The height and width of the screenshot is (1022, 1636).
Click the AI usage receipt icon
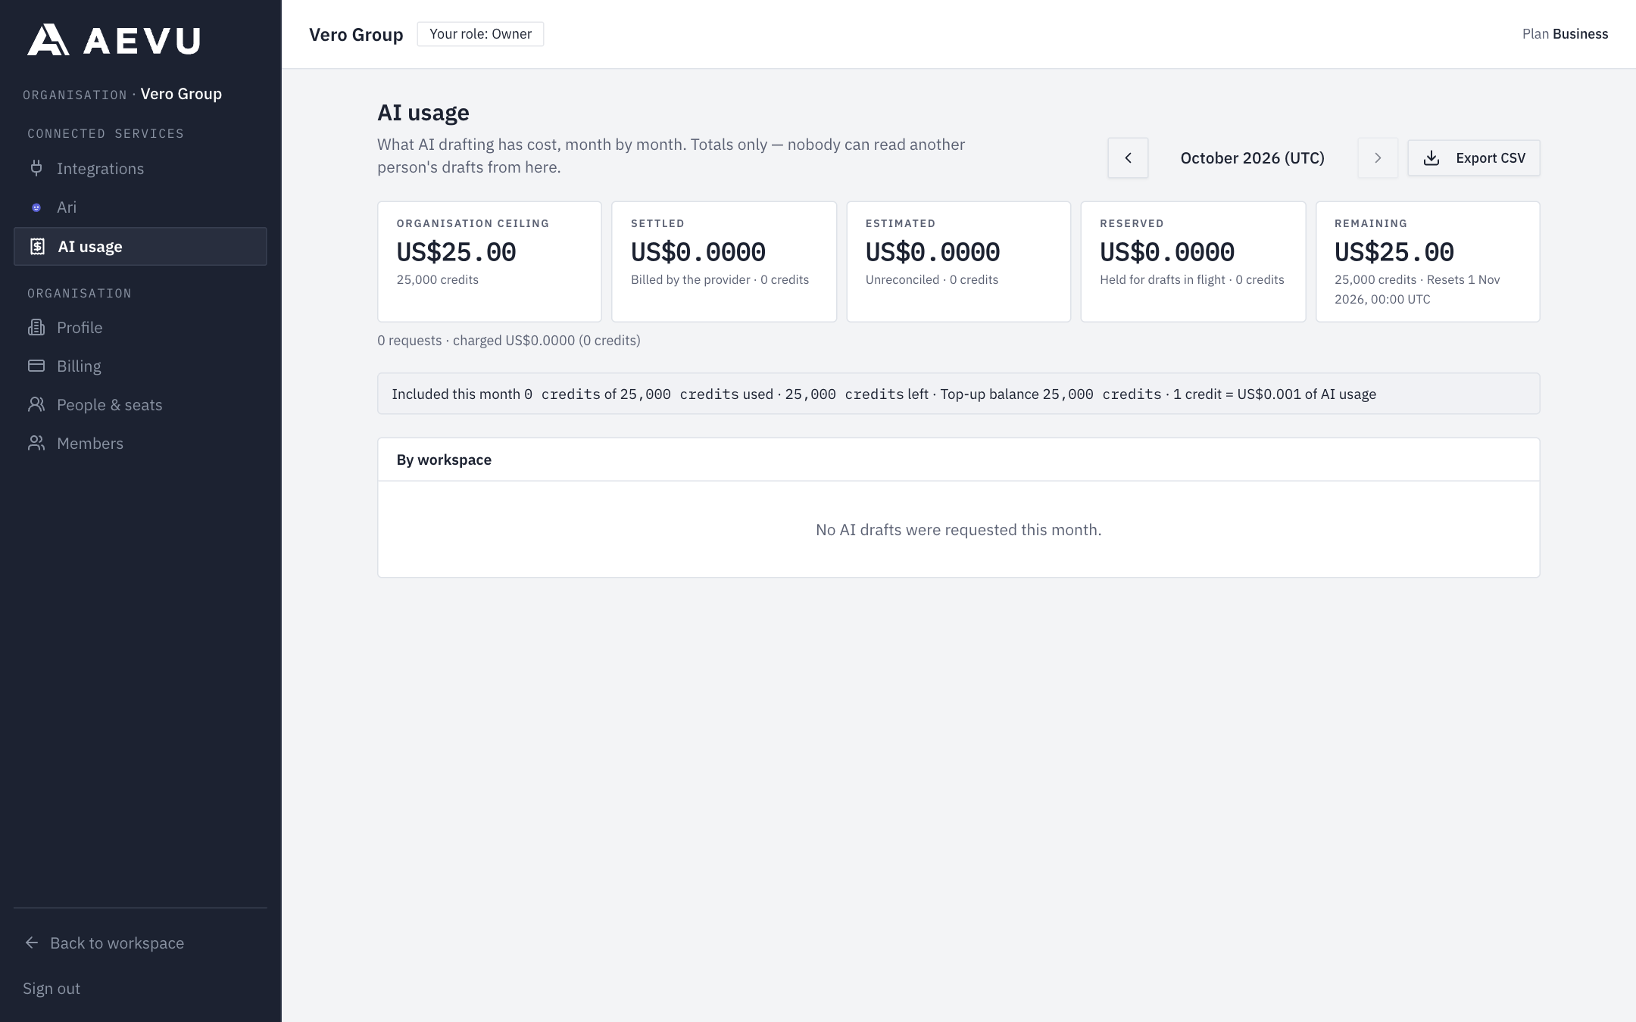37,247
